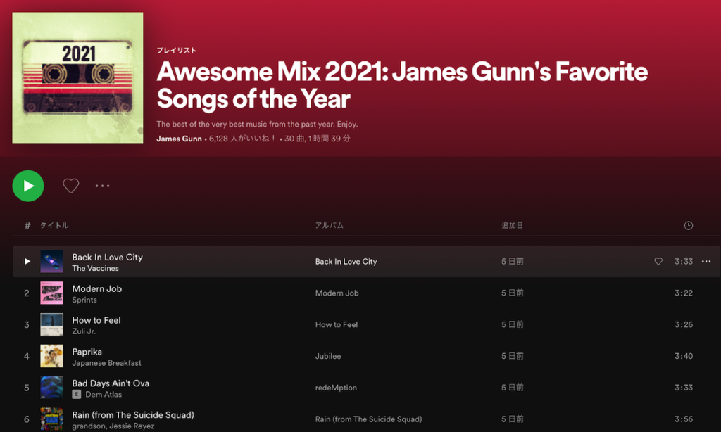Click the Rain track thumbnail

pyautogui.click(x=52, y=419)
